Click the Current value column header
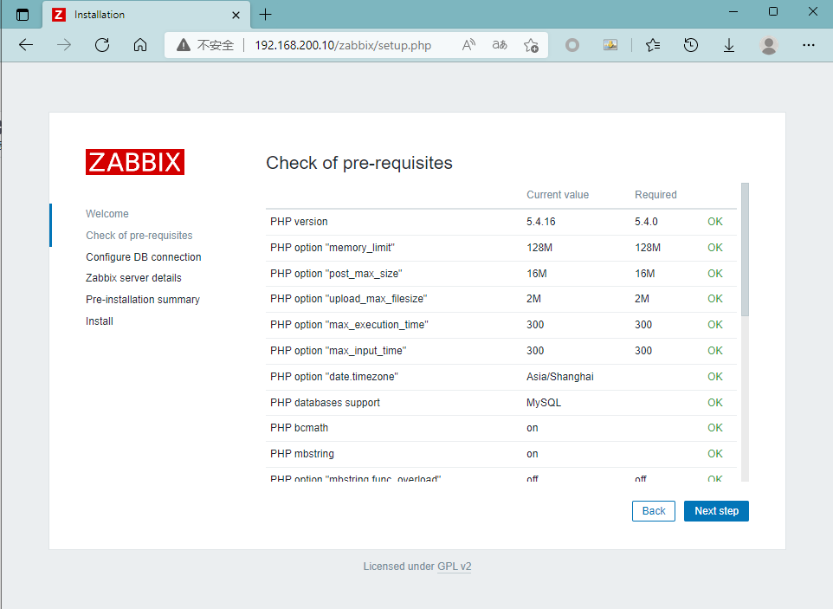Screen dimensions: 833x609 click(x=558, y=195)
